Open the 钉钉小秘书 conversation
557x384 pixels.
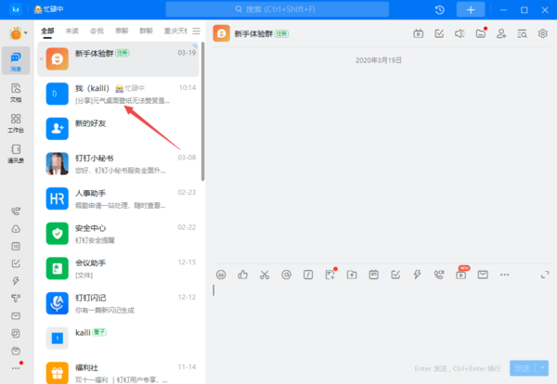[x=121, y=164]
